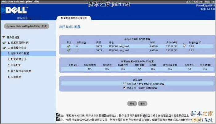
Task: Open the 配置服务器操作系统安装 tab
Action: 74,18
